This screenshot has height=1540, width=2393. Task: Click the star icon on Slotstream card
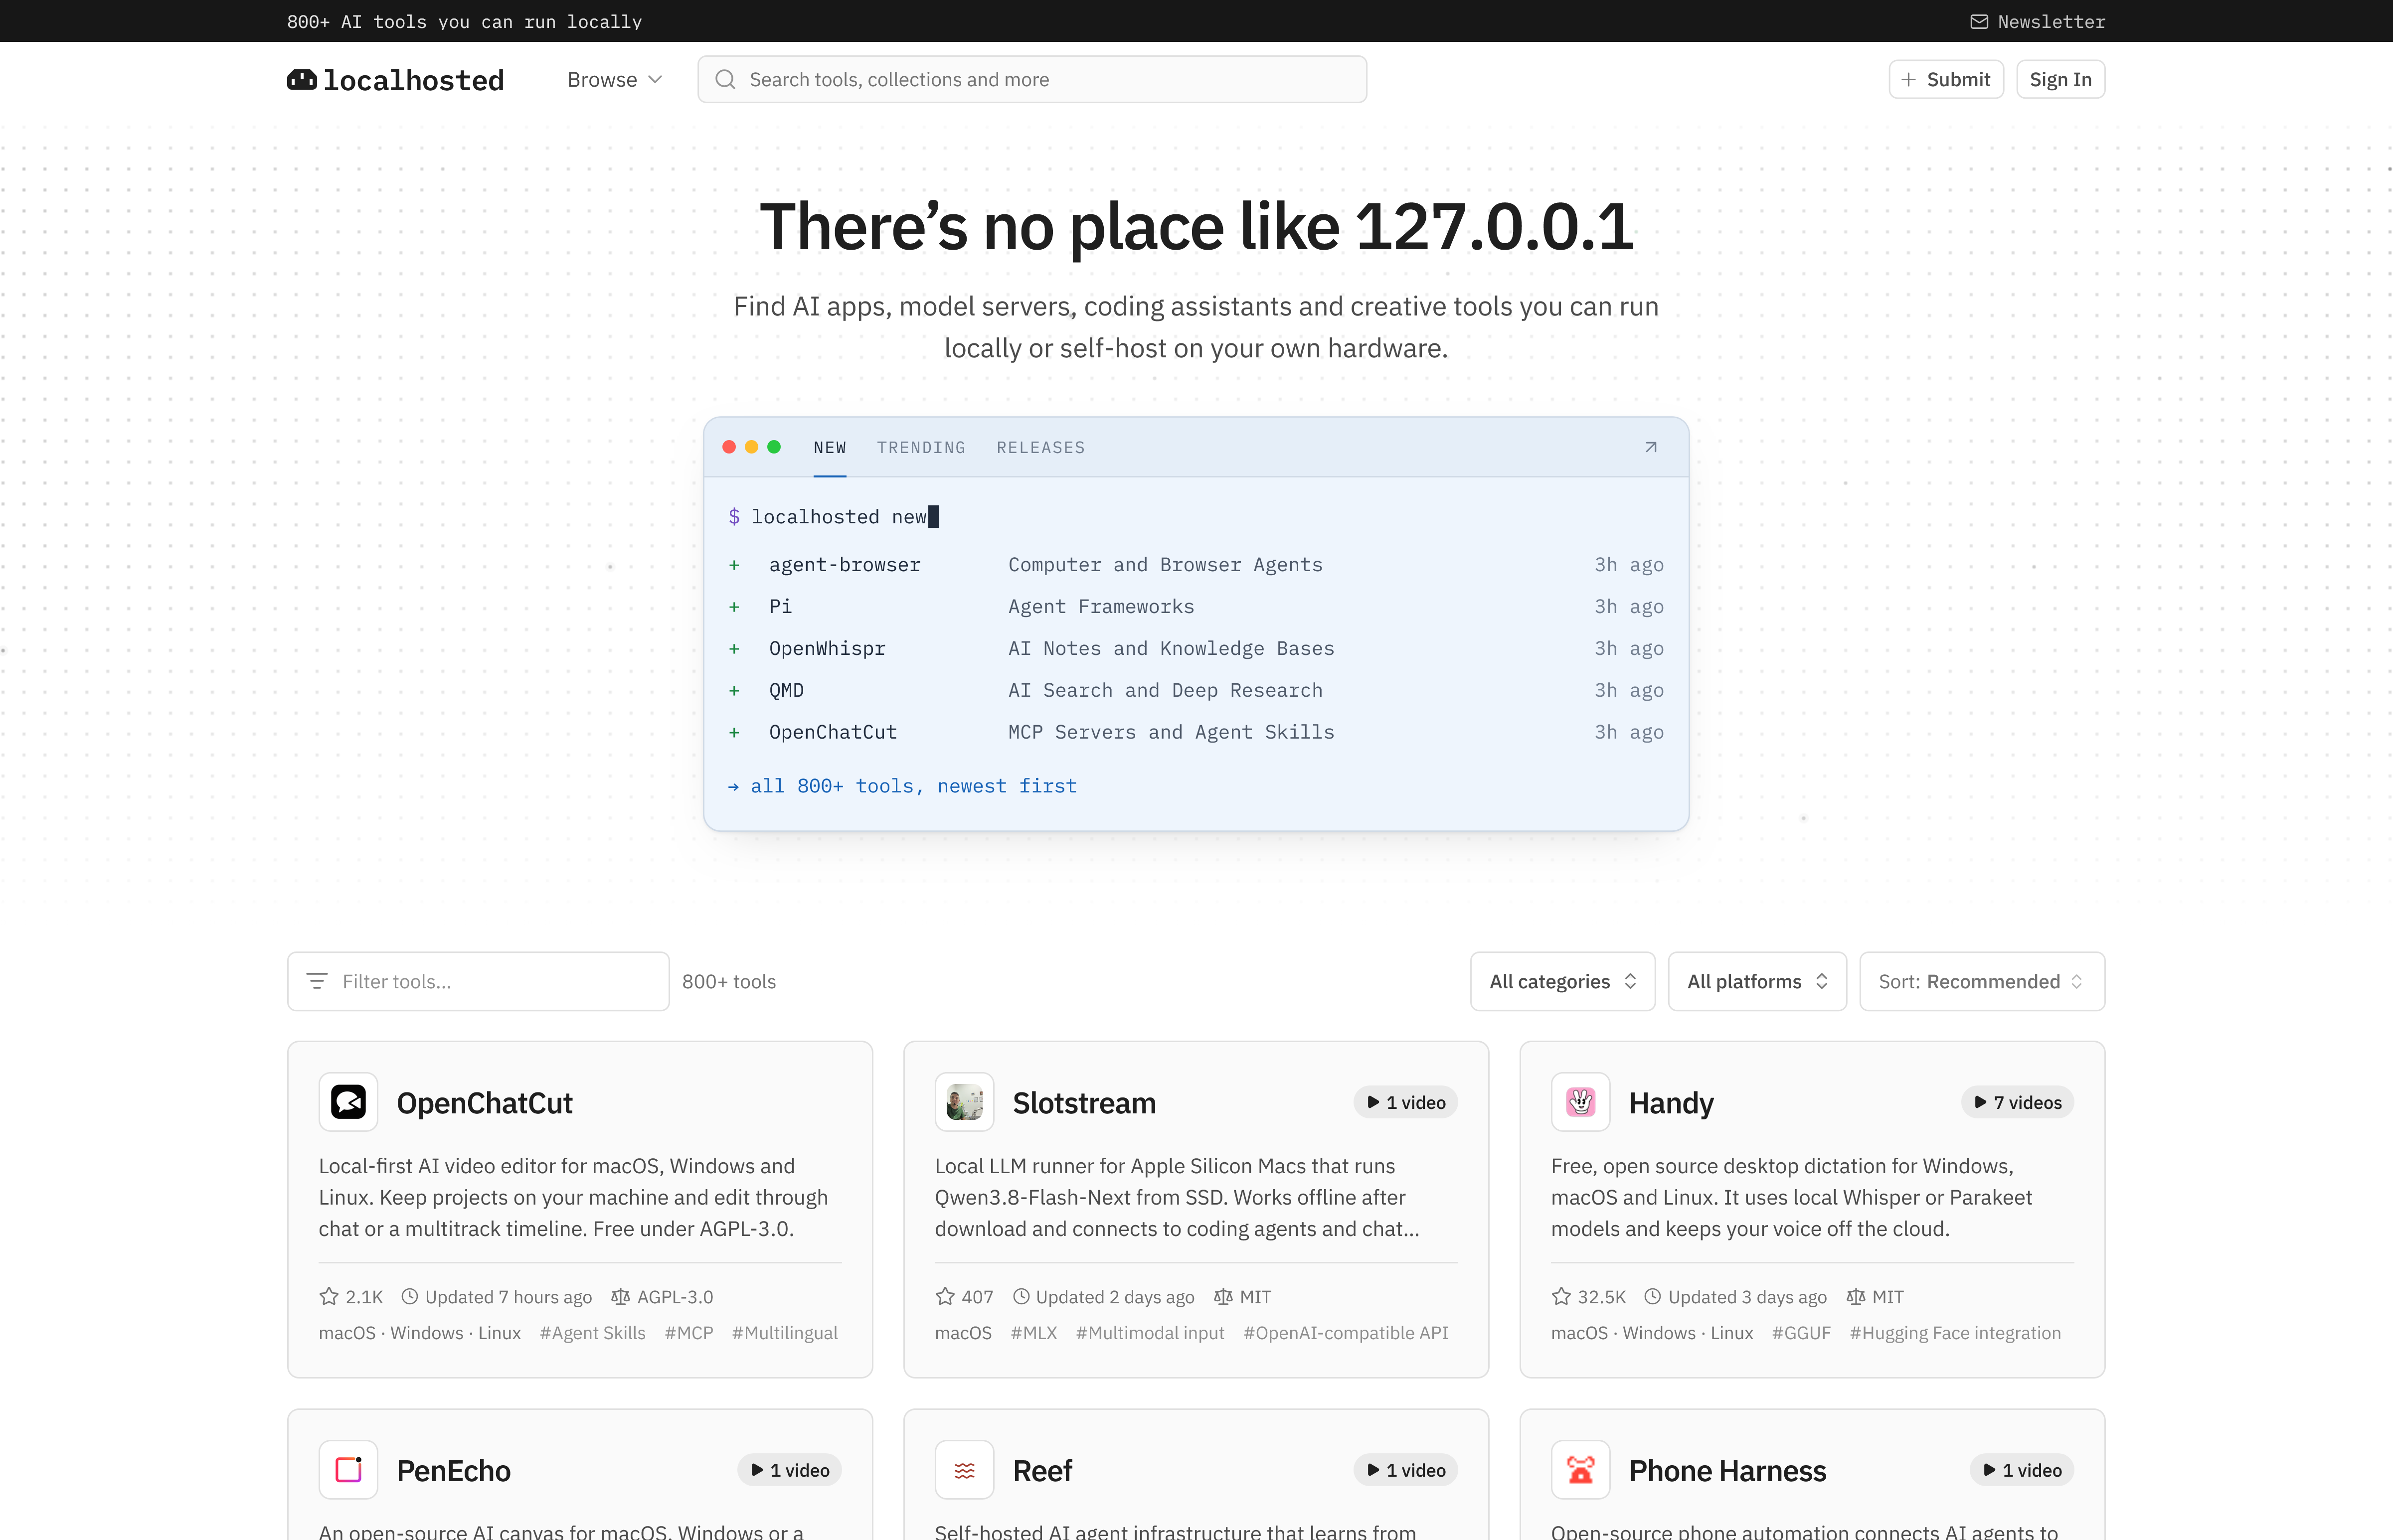point(945,1297)
